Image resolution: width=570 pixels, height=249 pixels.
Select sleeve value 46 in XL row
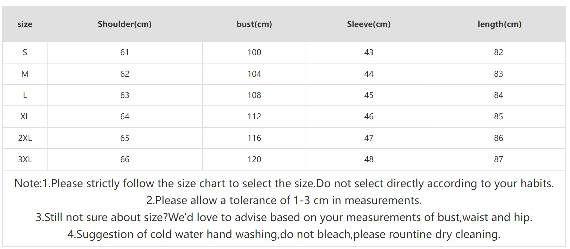[x=368, y=117]
